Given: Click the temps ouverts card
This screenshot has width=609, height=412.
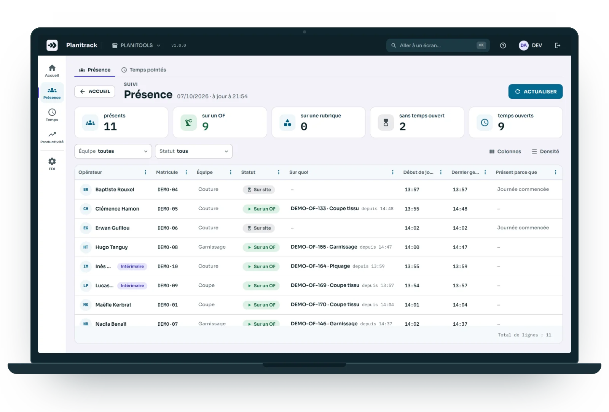Looking at the screenshot, I should (516, 122).
